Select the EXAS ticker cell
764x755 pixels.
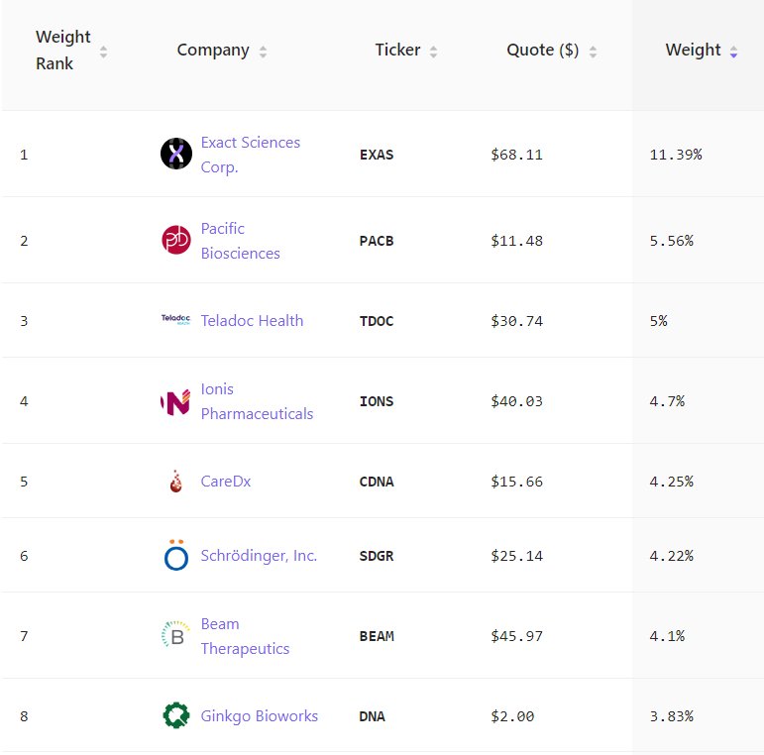377,155
